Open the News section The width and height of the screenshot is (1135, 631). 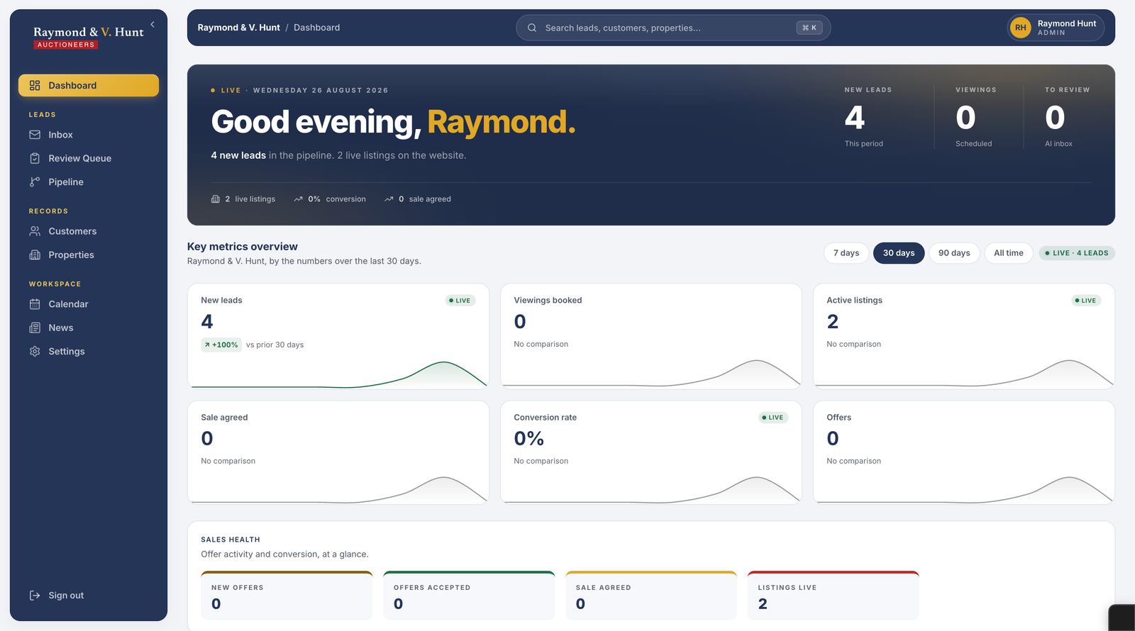tap(89, 328)
